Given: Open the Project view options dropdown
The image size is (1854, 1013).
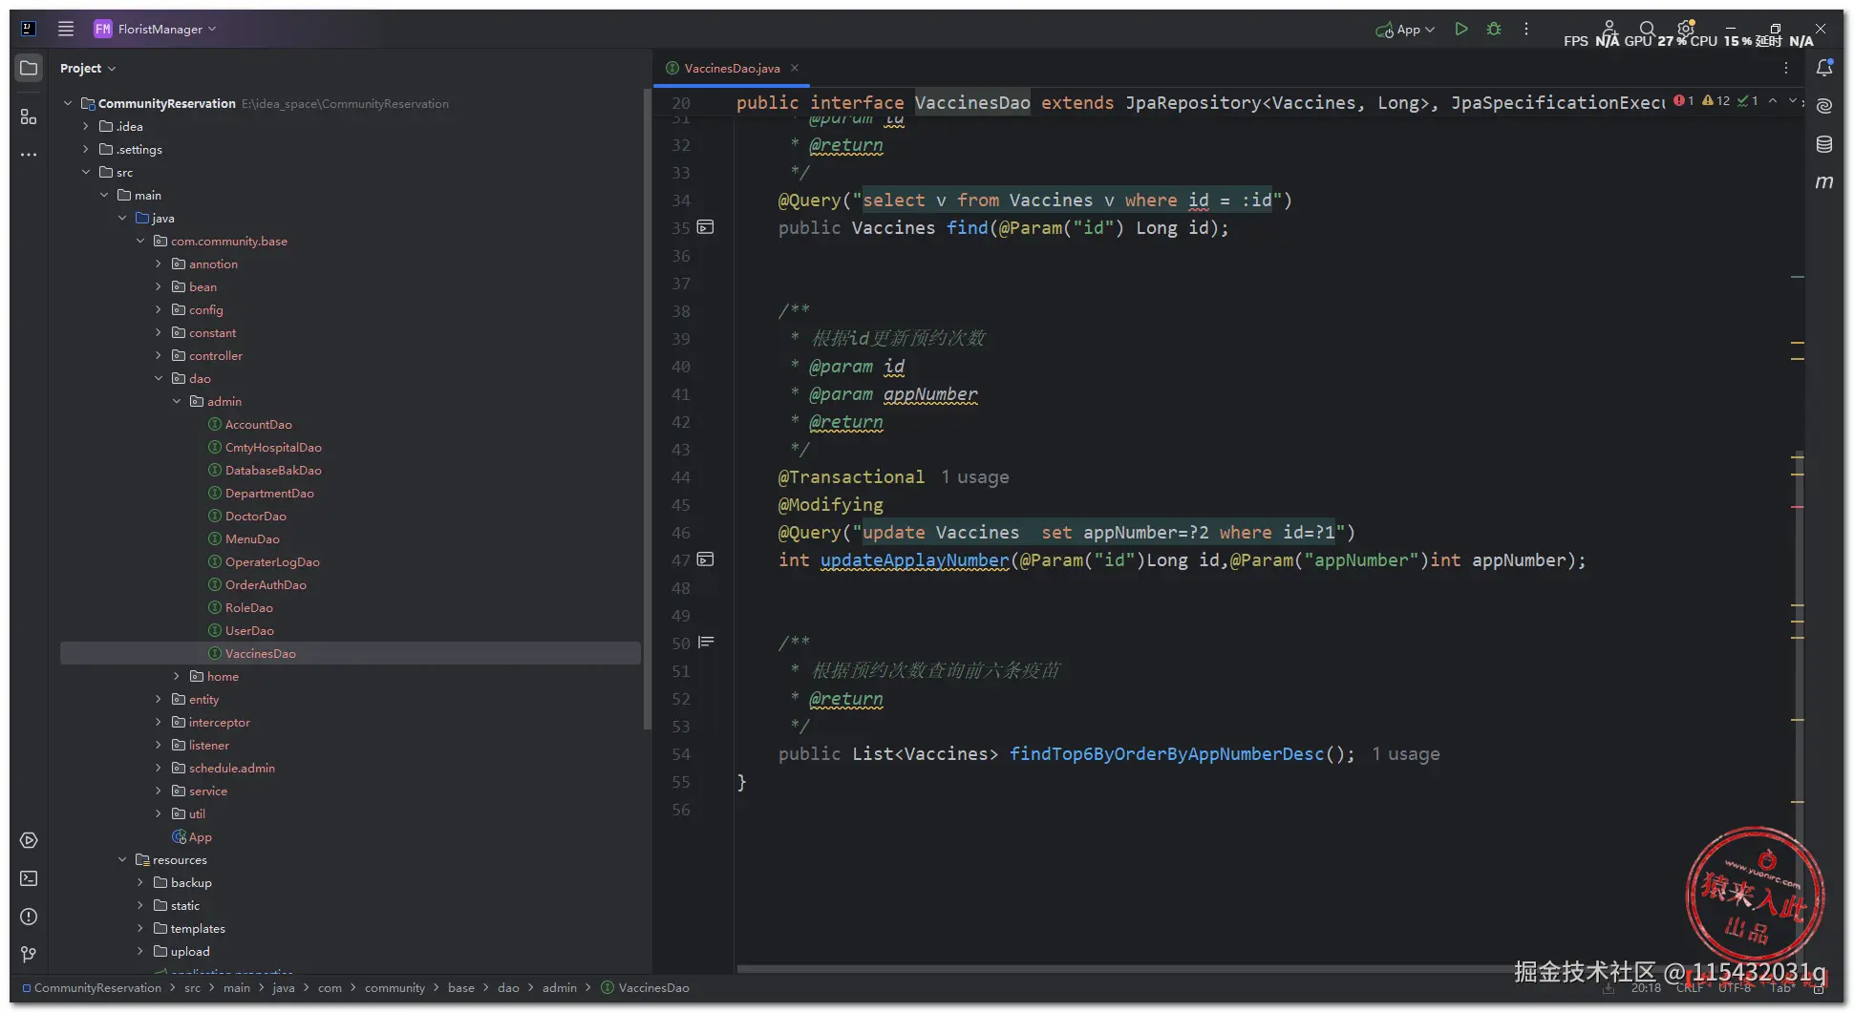Looking at the screenshot, I should pyautogui.click(x=88, y=68).
